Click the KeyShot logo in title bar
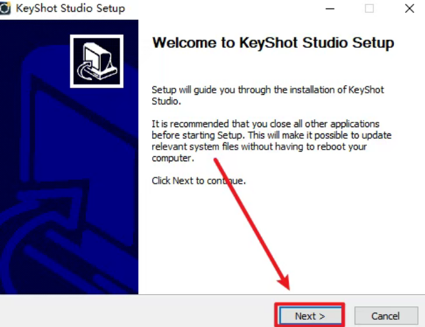 click(x=5, y=8)
